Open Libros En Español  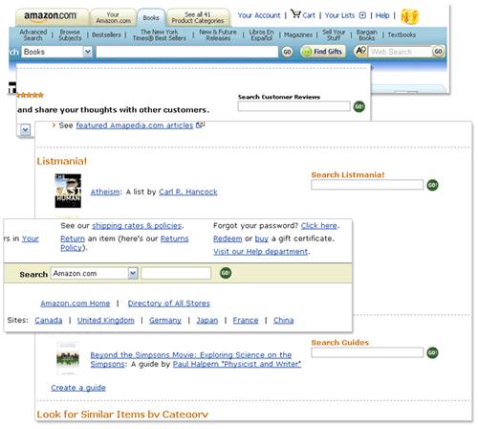[261, 34]
